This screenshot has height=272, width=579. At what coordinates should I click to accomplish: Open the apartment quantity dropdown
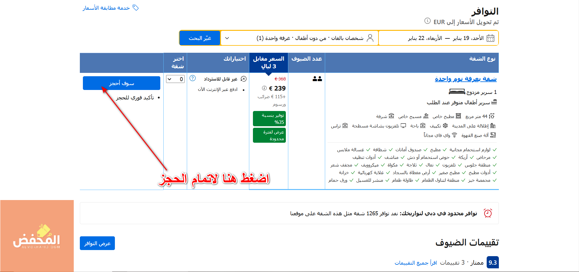[175, 79]
